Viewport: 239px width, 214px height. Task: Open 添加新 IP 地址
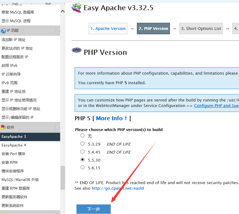(x=13, y=40)
